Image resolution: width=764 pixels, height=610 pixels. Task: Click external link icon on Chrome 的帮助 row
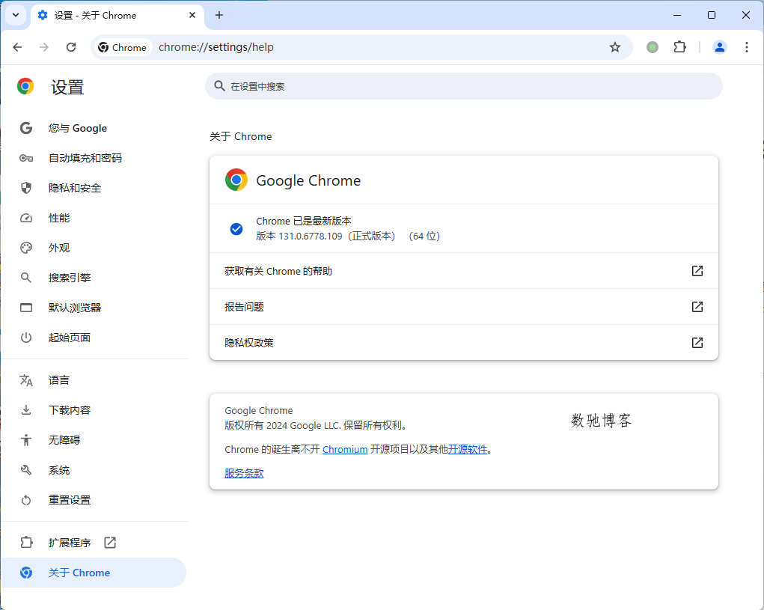pyautogui.click(x=697, y=271)
